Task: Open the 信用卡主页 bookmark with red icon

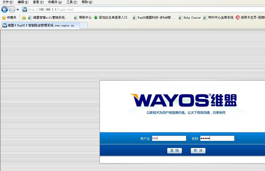Action: pyautogui.click(x=250, y=18)
